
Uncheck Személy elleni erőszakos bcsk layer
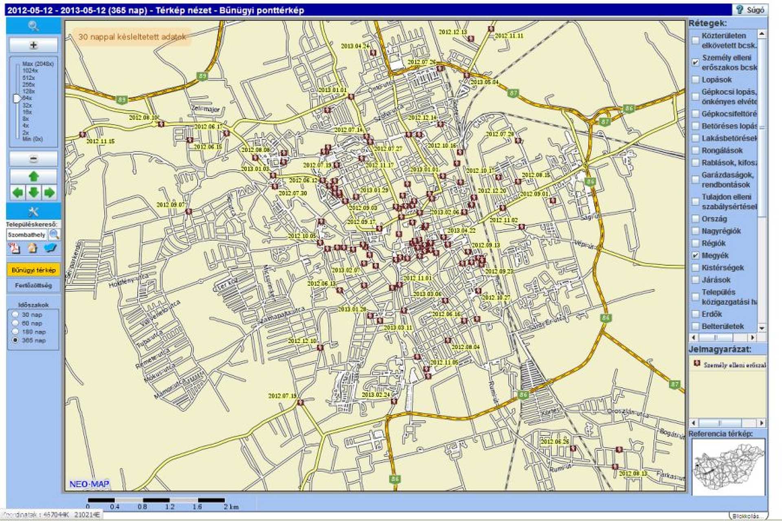point(696,62)
